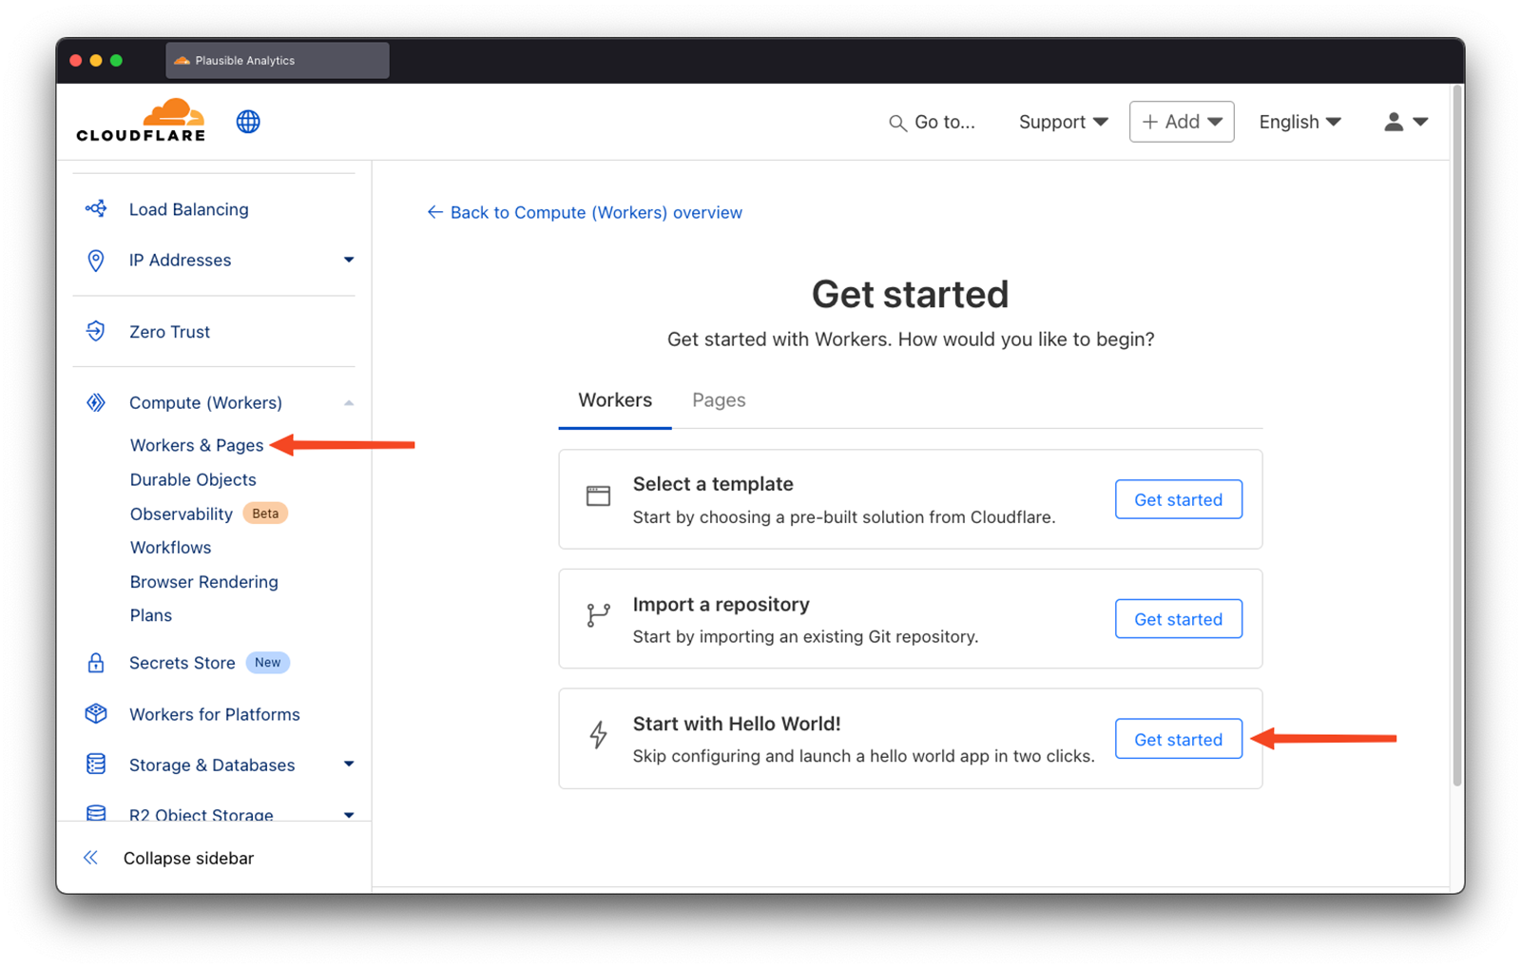Select the Zero Trust icon
Image resolution: width=1521 pixels, height=969 pixels.
pos(96,331)
